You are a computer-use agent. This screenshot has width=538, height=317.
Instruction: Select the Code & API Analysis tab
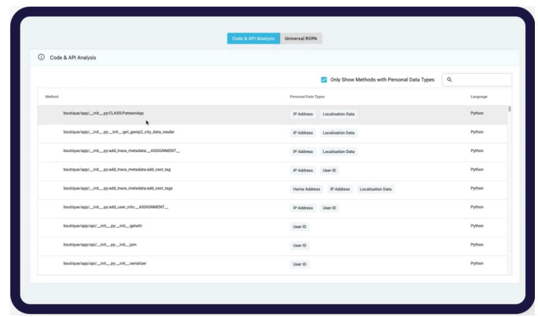click(253, 39)
